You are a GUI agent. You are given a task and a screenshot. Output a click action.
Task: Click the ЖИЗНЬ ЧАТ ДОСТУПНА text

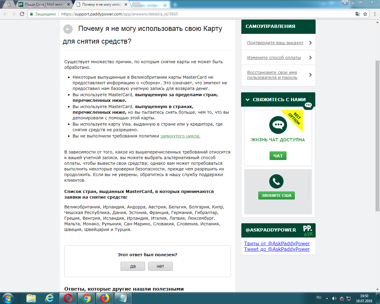pyautogui.click(x=278, y=140)
